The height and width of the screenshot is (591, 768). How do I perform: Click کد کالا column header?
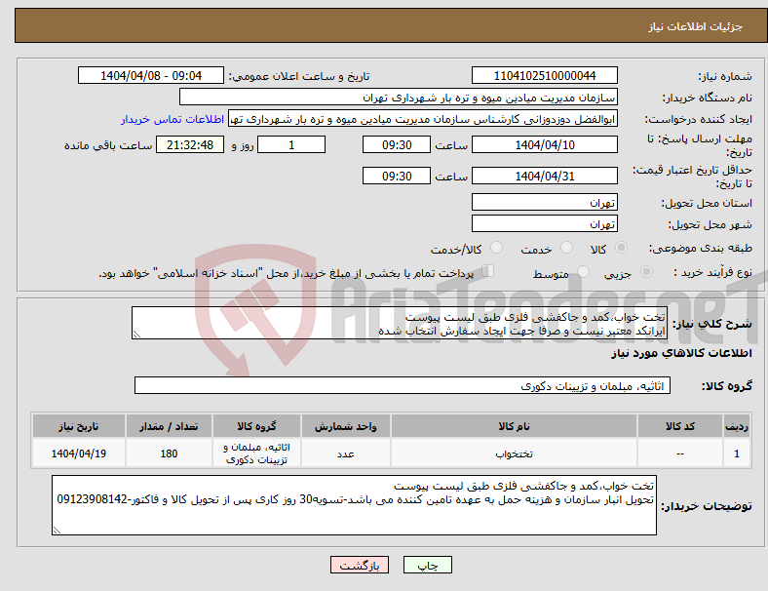click(x=680, y=426)
